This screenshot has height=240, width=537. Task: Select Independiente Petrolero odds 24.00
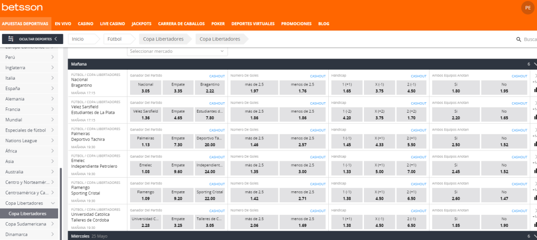[210, 168]
